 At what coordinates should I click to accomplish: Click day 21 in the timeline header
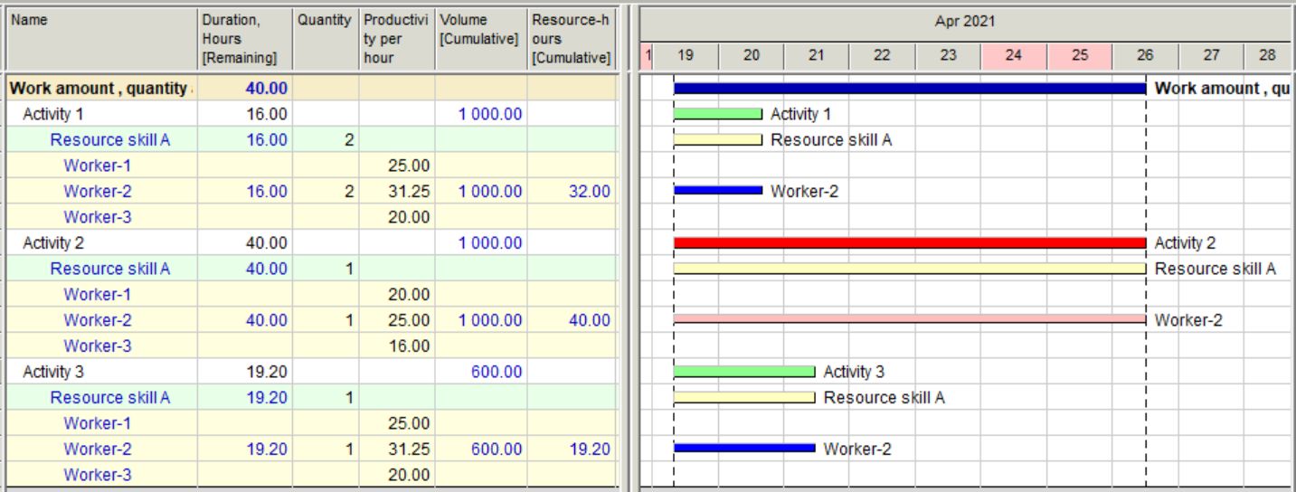(x=817, y=55)
